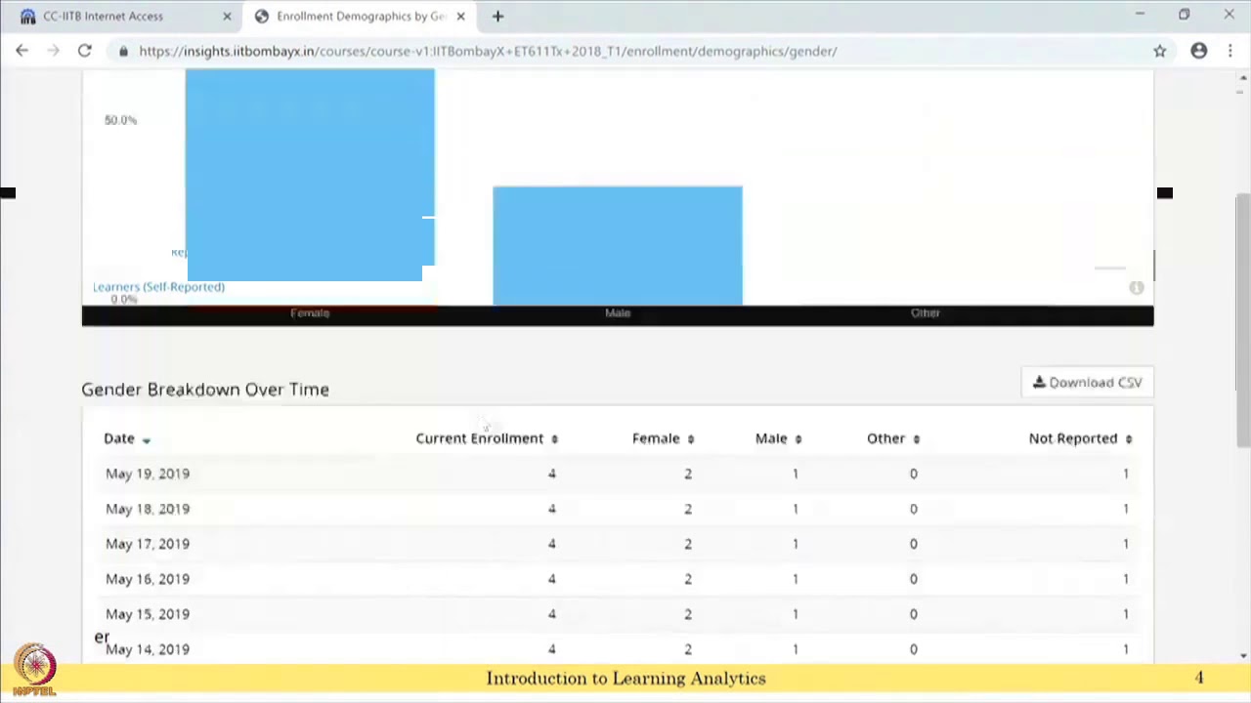This screenshot has width=1251, height=703.
Task: Sort table by Male column
Action: [x=778, y=438]
